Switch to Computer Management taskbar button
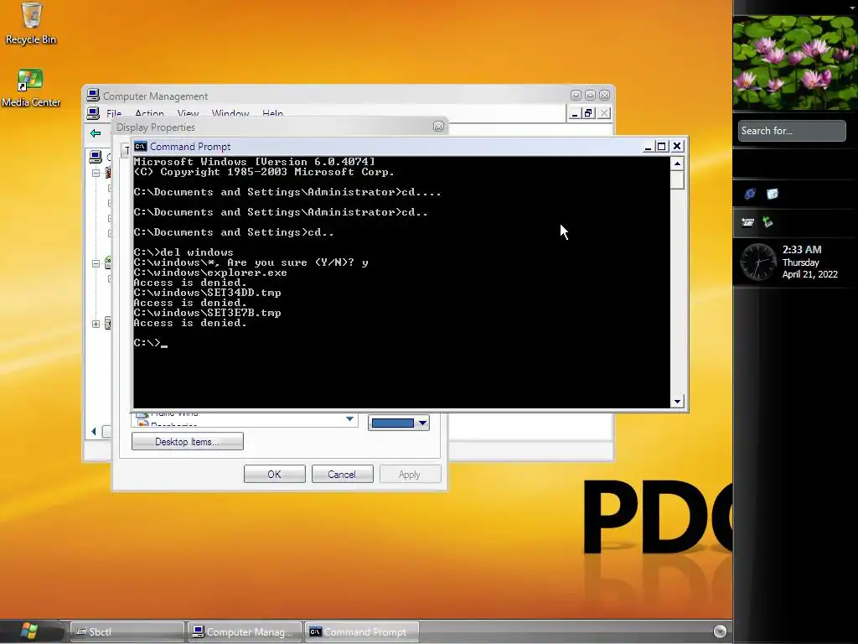Screen dimensions: 858x644 point(244,632)
